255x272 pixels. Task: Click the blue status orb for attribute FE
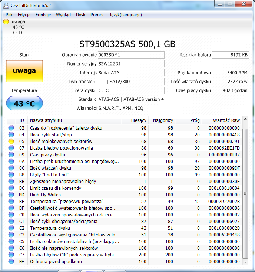pyautogui.click(x=11, y=261)
